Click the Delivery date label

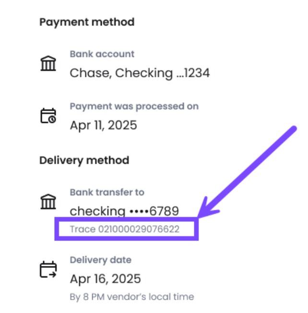(101, 260)
